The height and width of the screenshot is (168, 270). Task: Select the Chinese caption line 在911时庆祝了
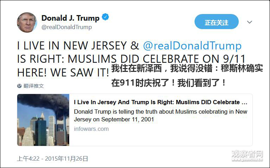[169, 83]
